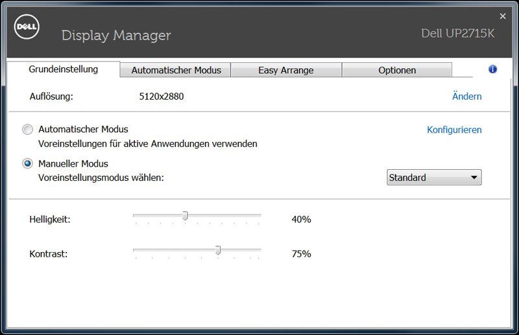This screenshot has width=519, height=335.
Task: Click the Auflösung label
Action: pyautogui.click(x=51, y=97)
